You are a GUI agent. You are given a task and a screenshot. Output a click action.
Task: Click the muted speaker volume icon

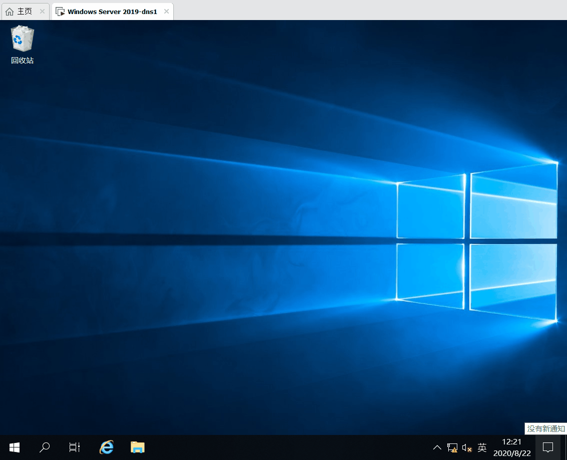click(467, 447)
